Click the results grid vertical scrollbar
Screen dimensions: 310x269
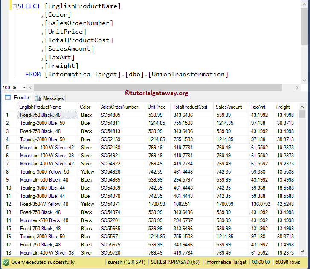[302, 179]
